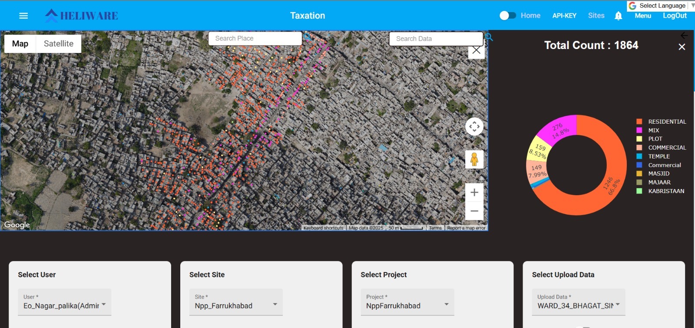Viewport: 695px width, 328px height.
Task: Toggle the uppercase COMMERCIAL legend entry
Action: point(661,148)
